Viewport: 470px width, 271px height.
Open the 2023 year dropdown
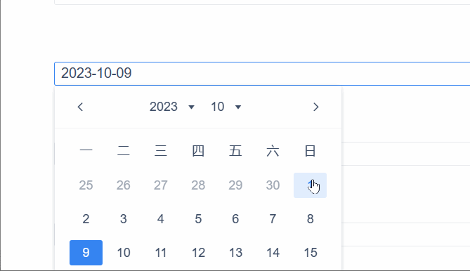click(x=172, y=107)
